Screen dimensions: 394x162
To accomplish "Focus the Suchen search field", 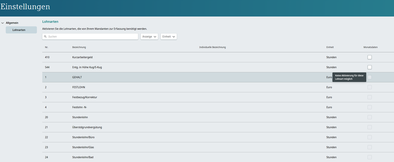I will point(91,36).
